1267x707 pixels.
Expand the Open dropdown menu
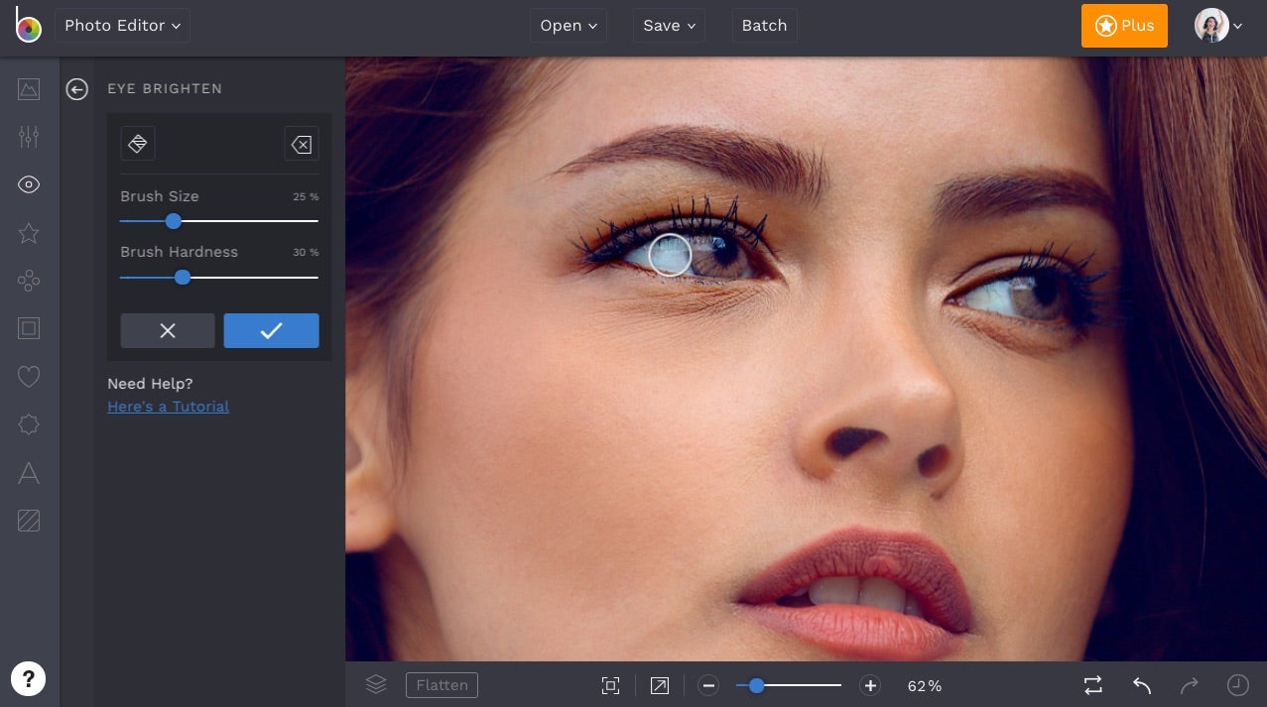coord(569,26)
